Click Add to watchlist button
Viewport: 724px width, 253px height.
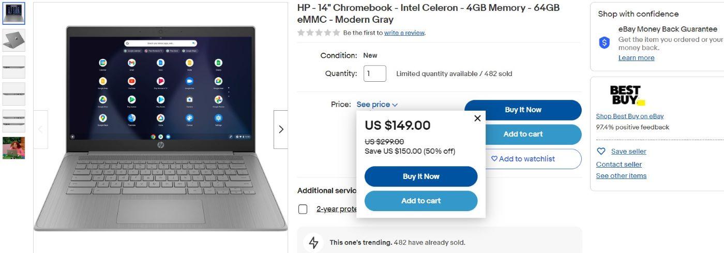523,159
